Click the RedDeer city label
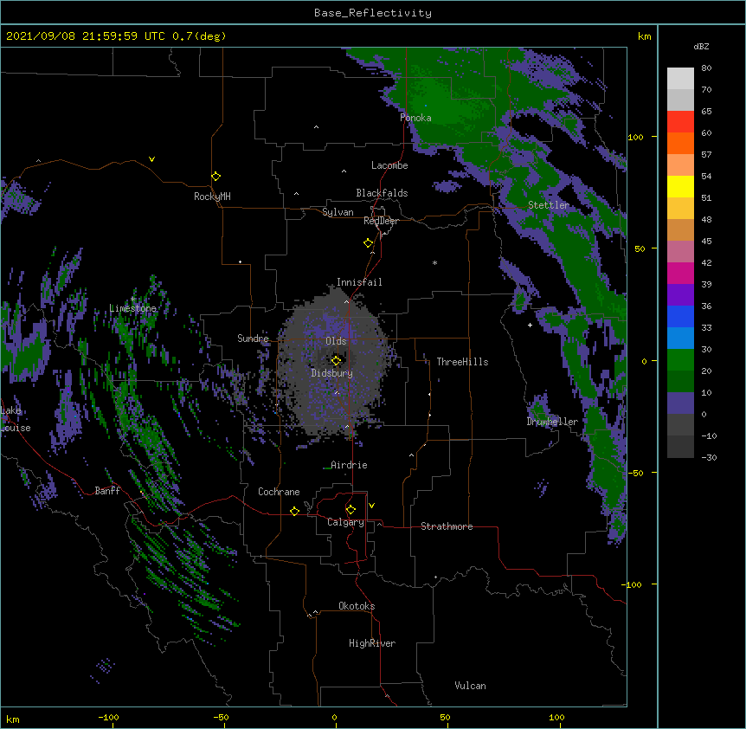Viewport: 746px width, 729px height. (x=381, y=221)
